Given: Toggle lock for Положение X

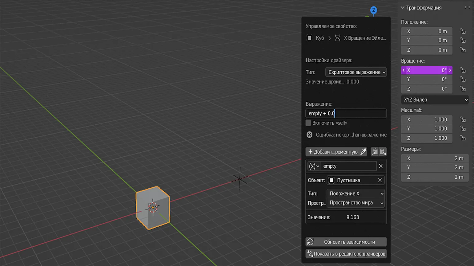Looking at the screenshot, I should pos(462,31).
